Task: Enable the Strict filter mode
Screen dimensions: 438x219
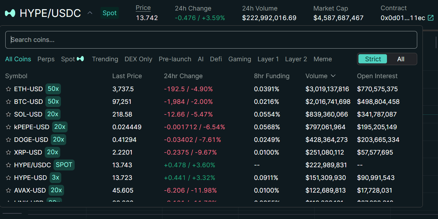Action: [x=373, y=59]
